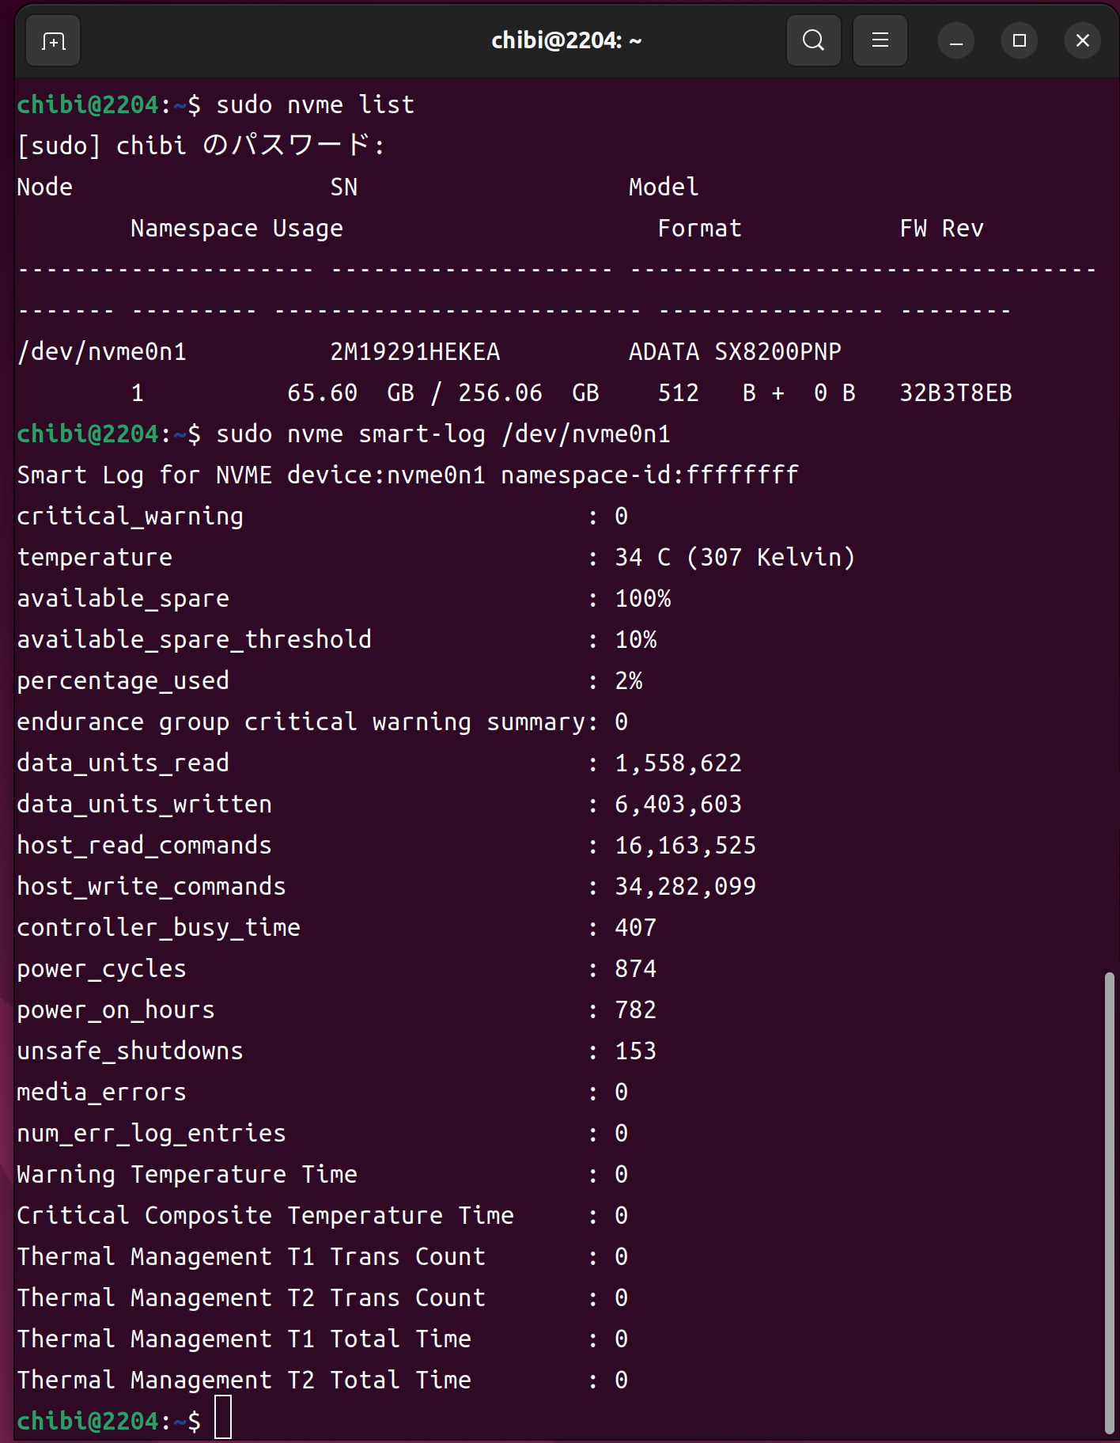The height and width of the screenshot is (1443, 1120).
Task: Close the terminal window
Action: coord(1082,40)
